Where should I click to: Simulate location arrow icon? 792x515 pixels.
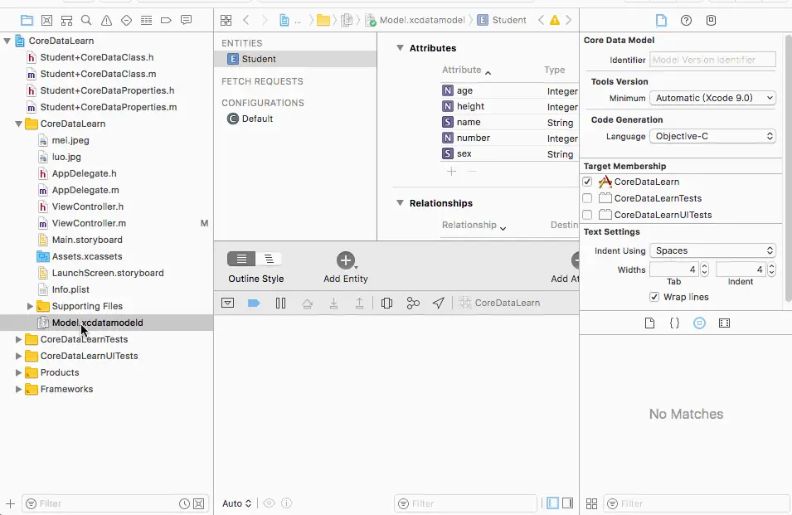pyautogui.click(x=439, y=303)
